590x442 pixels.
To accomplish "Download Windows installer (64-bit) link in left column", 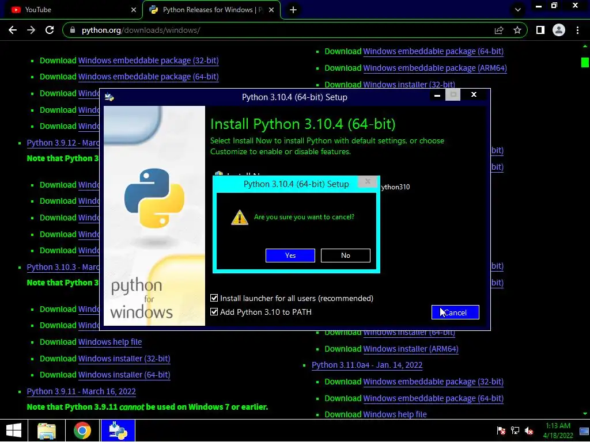I will pyautogui.click(x=124, y=375).
